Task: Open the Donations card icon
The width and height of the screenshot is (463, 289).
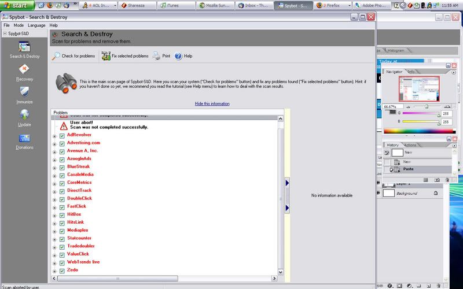Action: 24,138
